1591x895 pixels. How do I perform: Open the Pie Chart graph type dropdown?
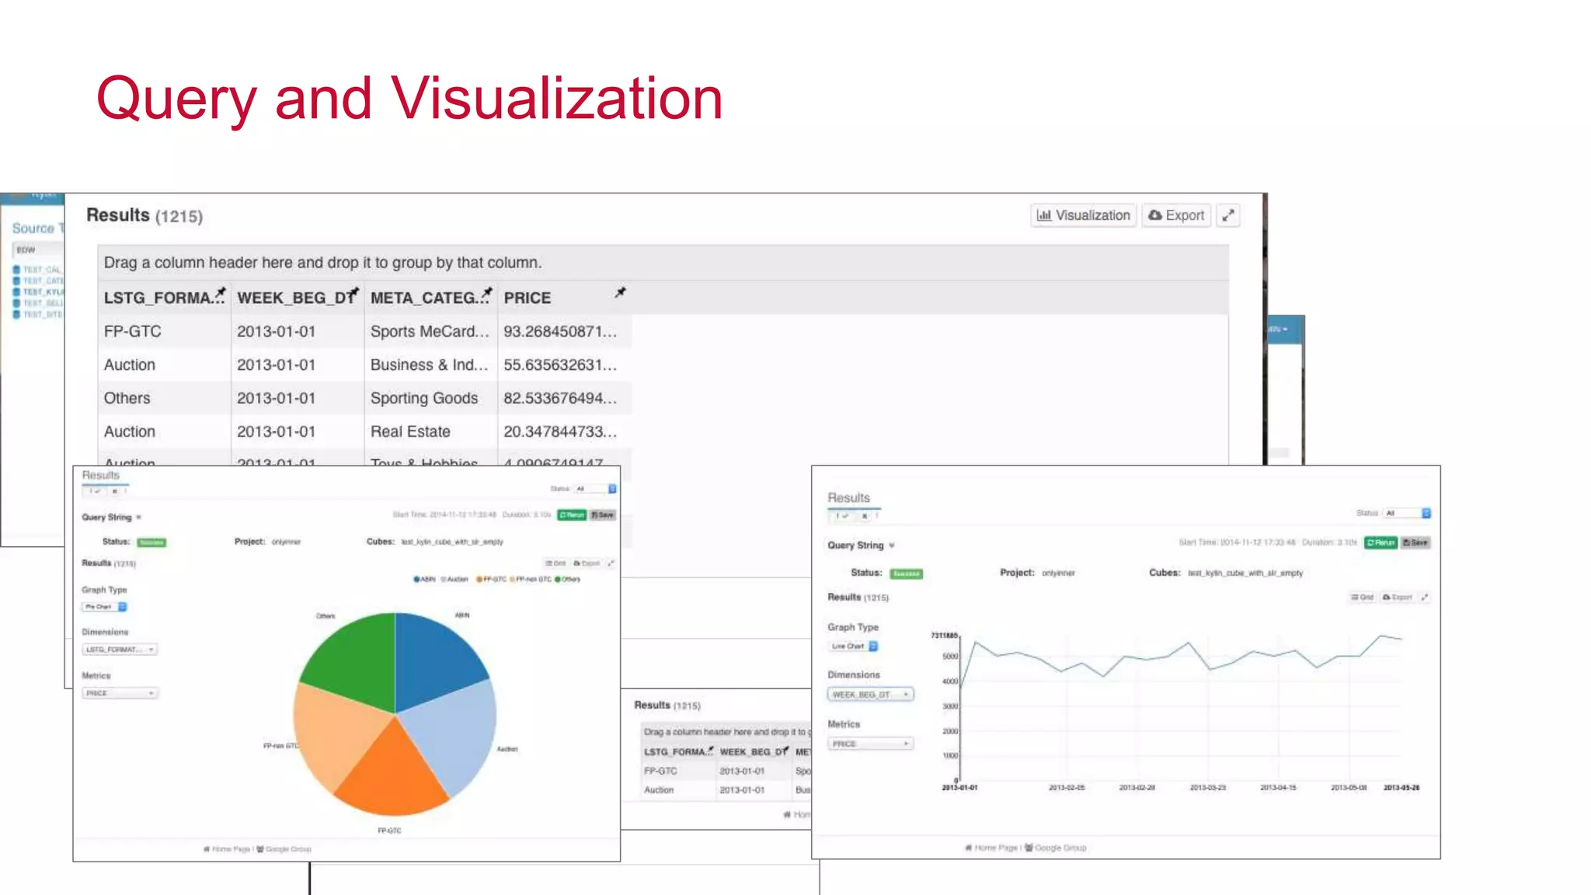pos(104,607)
